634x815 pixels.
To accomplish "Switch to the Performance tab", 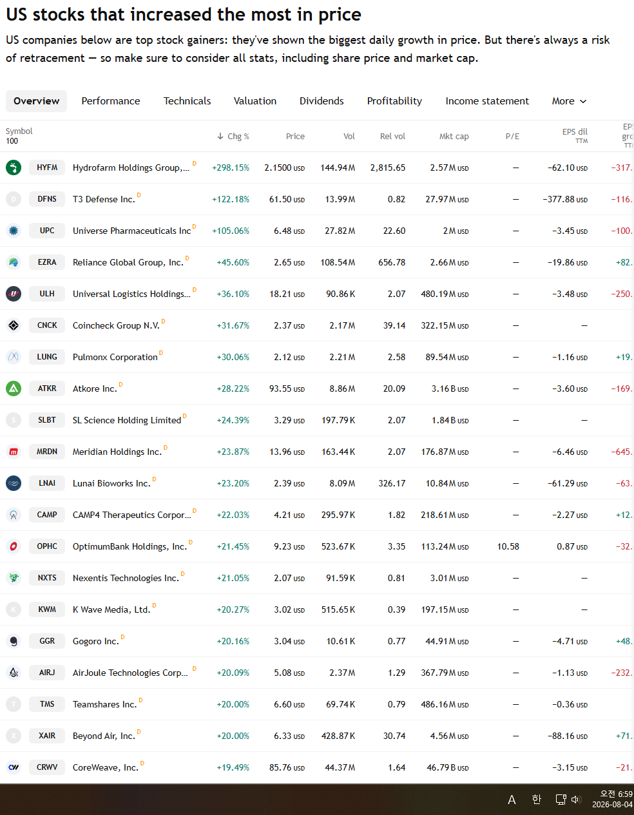I will point(111,101).
